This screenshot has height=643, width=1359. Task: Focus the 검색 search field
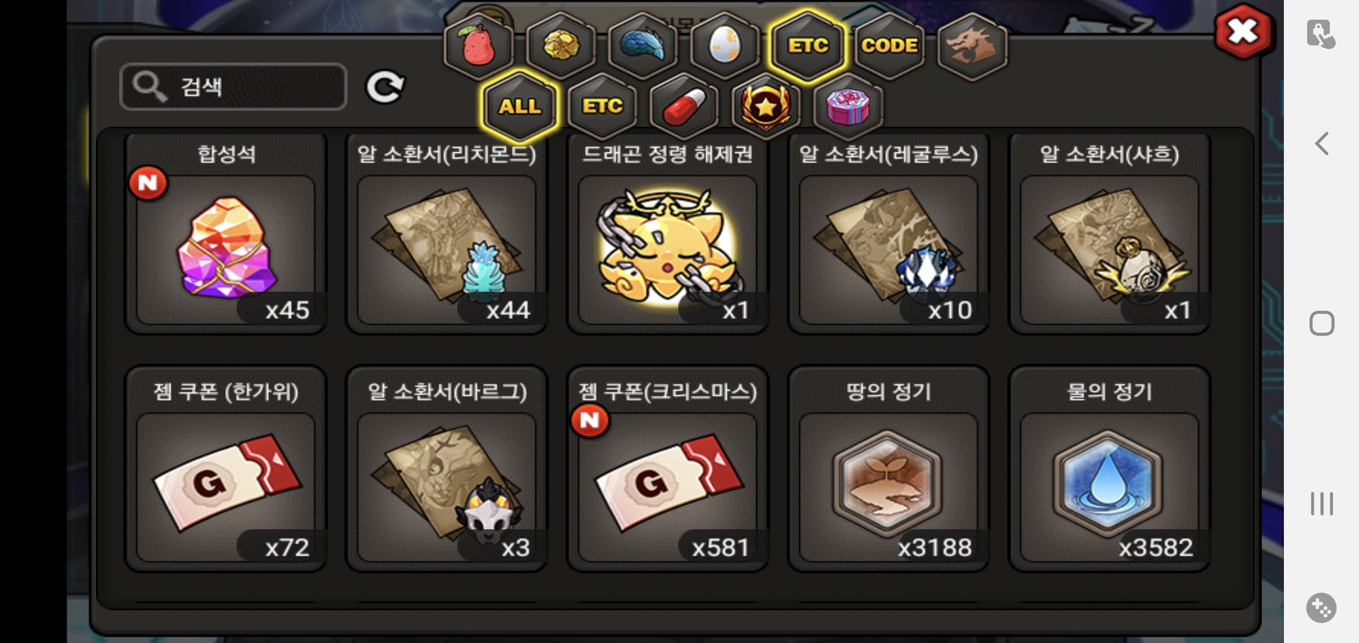tap(233, 87)
